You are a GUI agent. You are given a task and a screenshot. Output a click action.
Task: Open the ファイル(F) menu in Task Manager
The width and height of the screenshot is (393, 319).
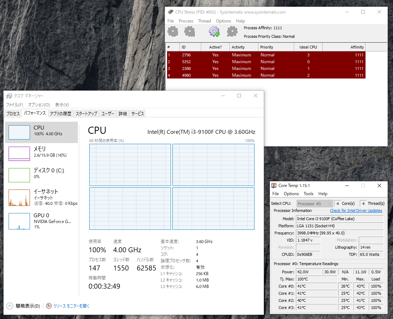tap(15, 105)
